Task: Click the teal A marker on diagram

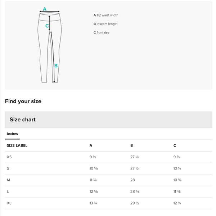Action: click(45, 9)
